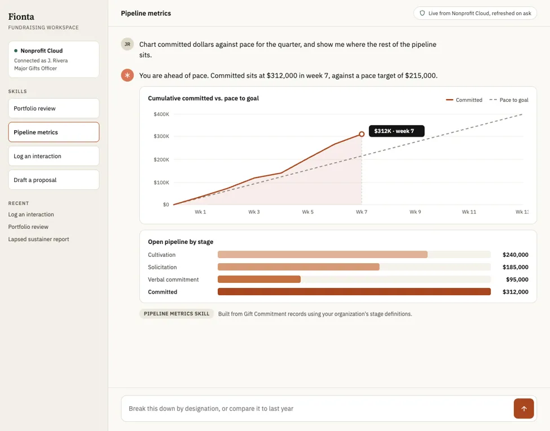Open the Draft a proposal skill
The image size is (550, 431).
click(54, 180)
